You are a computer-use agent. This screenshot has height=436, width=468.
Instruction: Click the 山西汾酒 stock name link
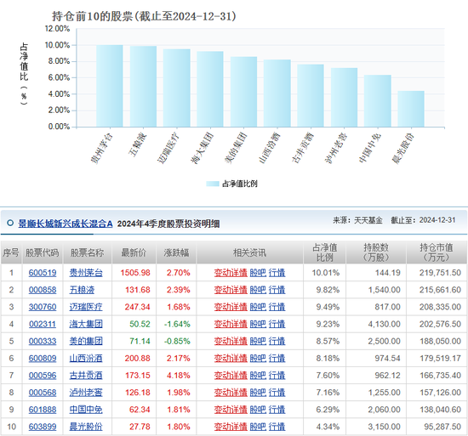click(x=86, y=358)
